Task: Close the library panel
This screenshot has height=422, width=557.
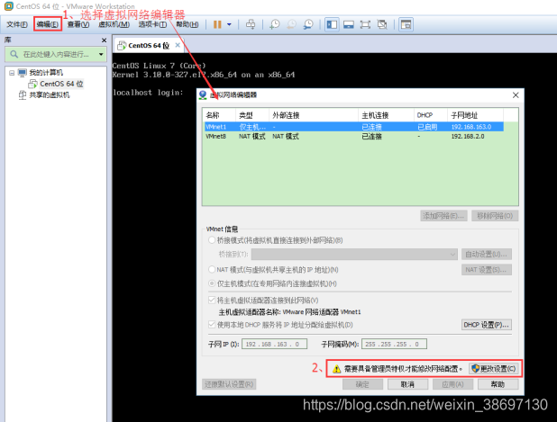Action: [x=104, y=40]
